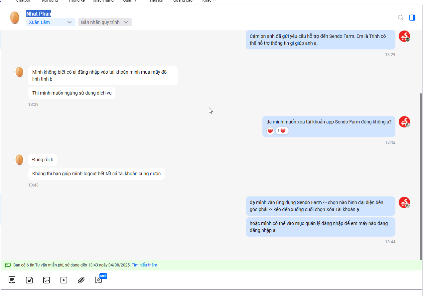Image resolution: width=426 pixels, height=296 pixels.
Task: Click the send image icon
Action: point(47,280)
